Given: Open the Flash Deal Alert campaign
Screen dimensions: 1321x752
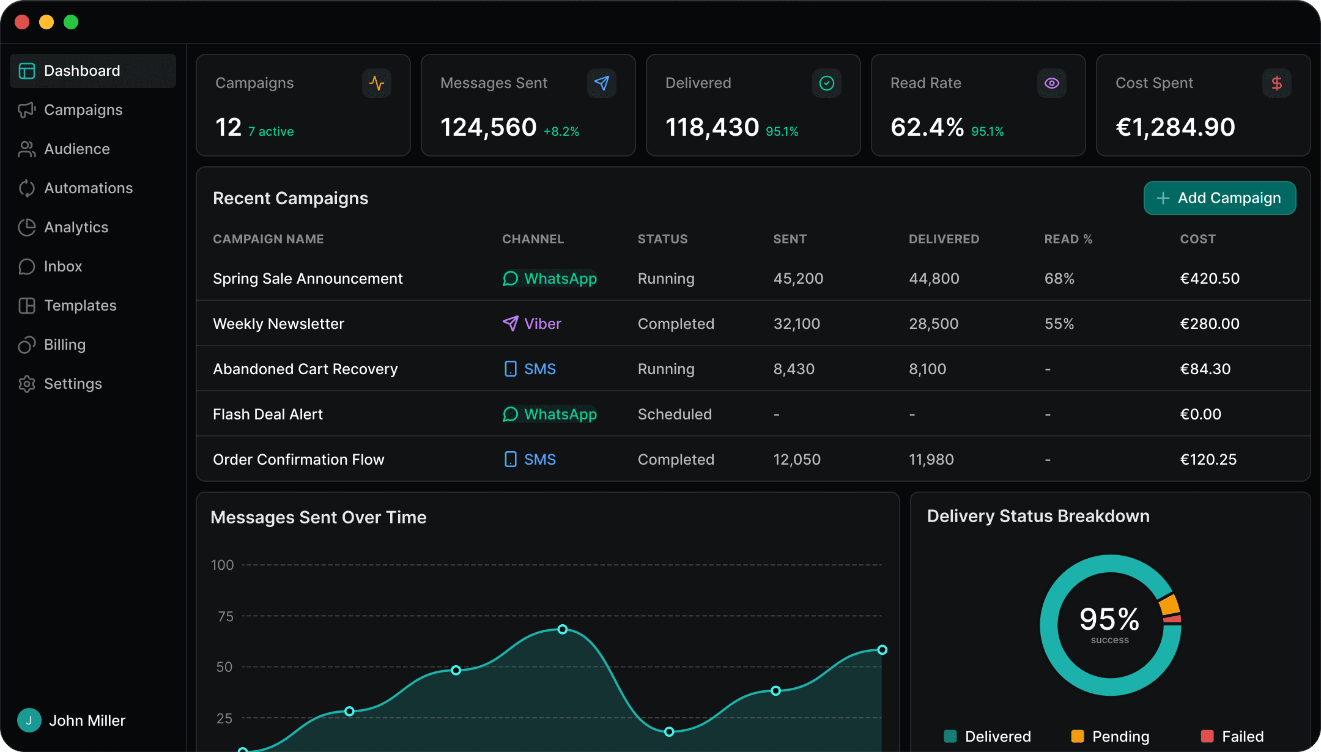Looking at the screenshot, I should [268, 415].
